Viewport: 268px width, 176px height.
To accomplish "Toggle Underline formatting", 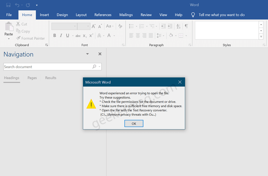I will click(67, 35).
